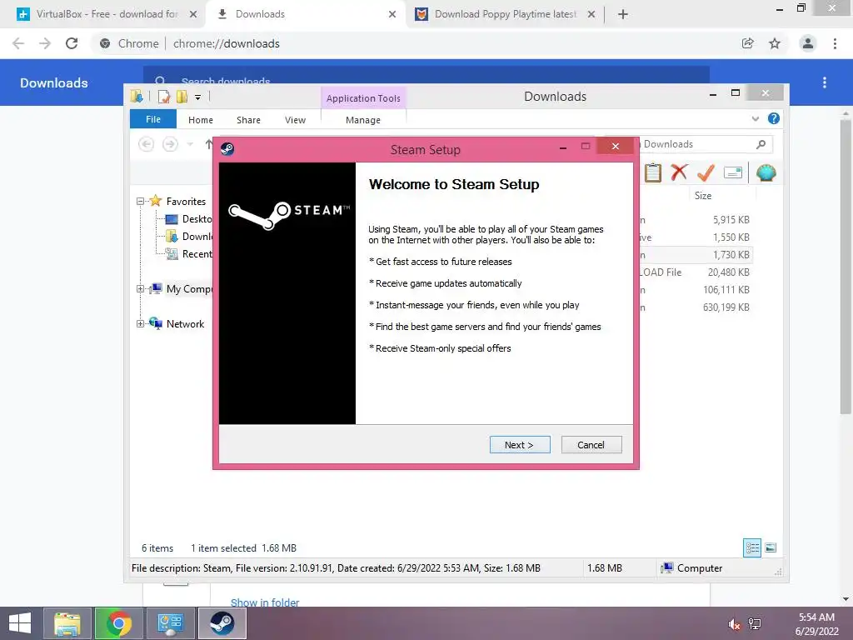Open Downloads page more actions menu

point(825,82)
